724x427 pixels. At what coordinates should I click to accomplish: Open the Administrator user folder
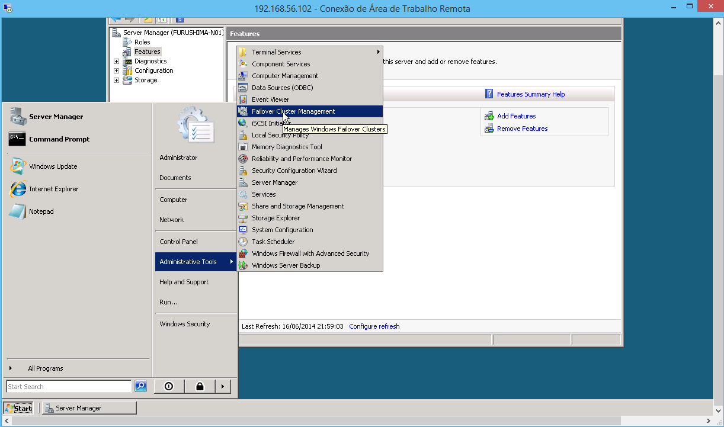coord(196,158)
